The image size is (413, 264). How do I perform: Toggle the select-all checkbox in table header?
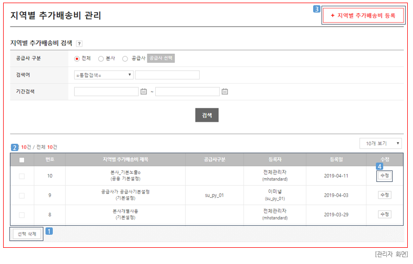click(x=21, y=160)
